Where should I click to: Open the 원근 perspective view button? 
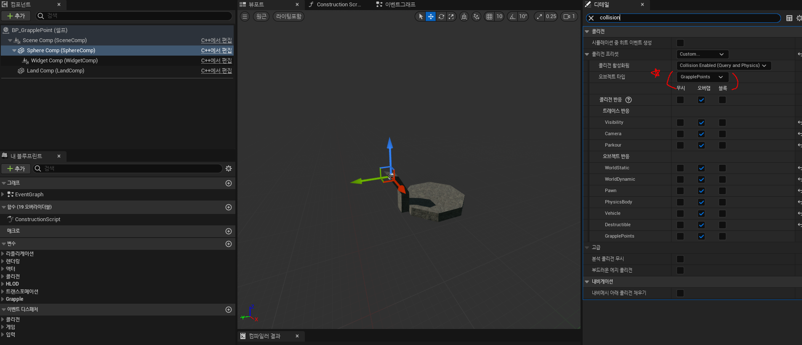point(261,16)
